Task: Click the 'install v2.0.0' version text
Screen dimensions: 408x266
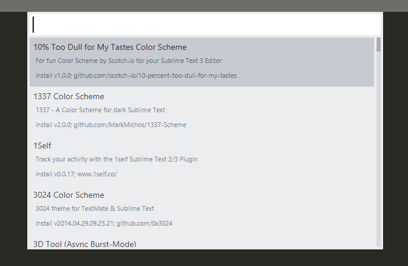Action: coord(53,125)
